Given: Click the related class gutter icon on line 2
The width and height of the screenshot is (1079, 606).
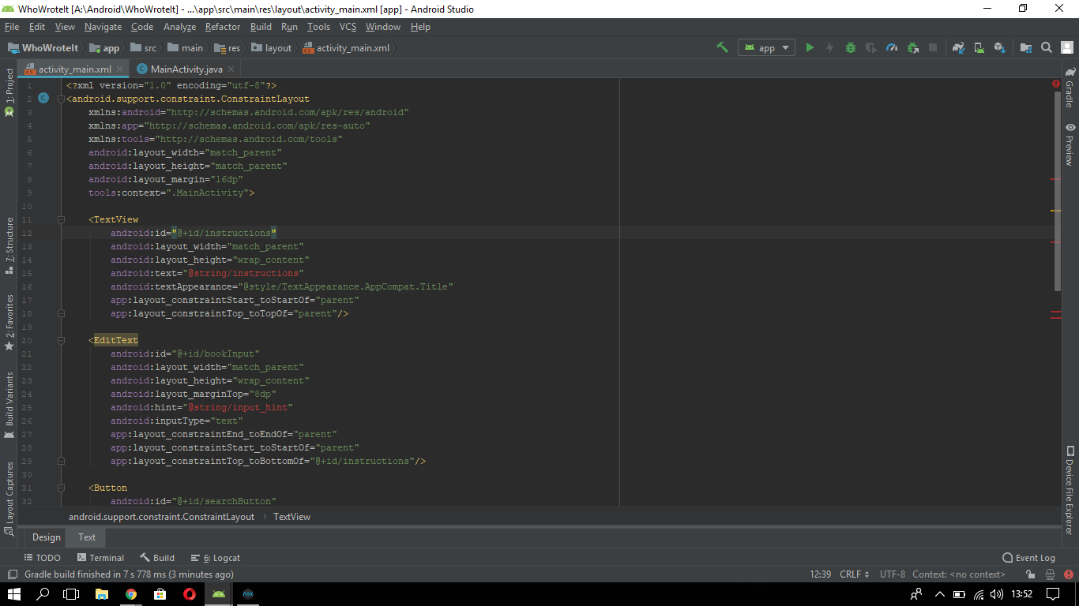Looking at the screenshot, I should 43,99.
